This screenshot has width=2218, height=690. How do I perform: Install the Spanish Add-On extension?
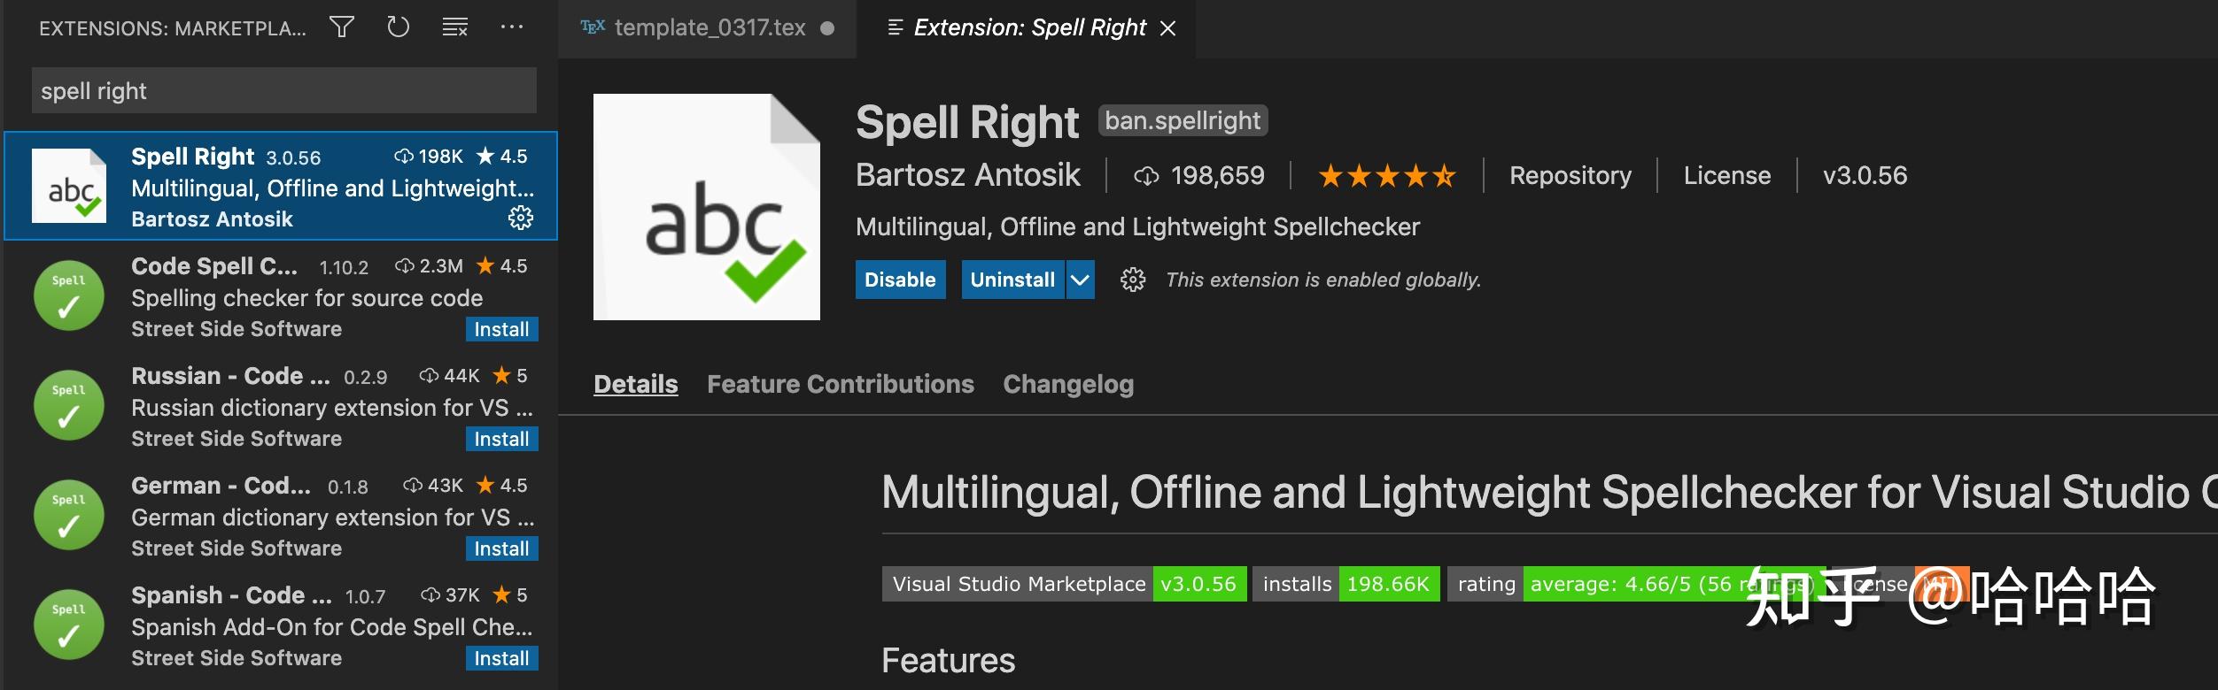click(x=501, y=658)
